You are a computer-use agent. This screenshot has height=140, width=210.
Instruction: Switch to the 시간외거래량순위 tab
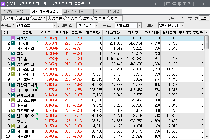pyautogui.click(x=78, y=12)
